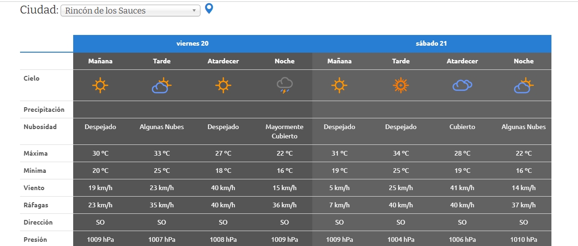Click the partly cloudy icon for sábado Noche

point(524,86)
